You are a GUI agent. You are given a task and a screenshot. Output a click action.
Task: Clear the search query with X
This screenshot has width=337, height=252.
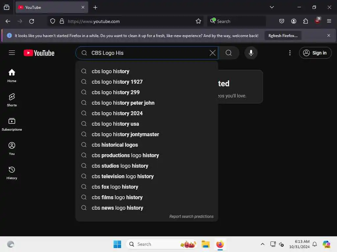click(x=212, y=53)
